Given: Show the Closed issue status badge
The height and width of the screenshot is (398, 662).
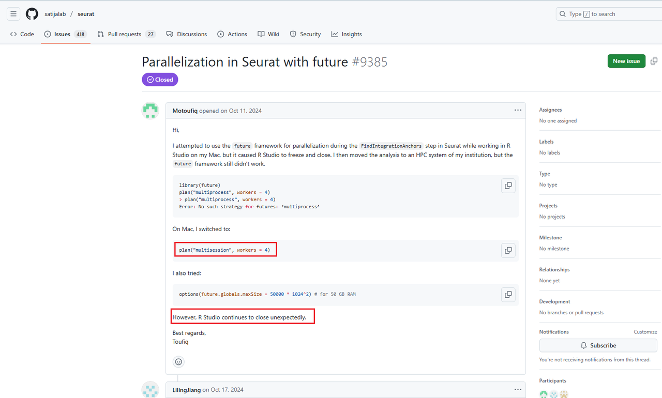Looking at the screenshot, I should [160, 79].
